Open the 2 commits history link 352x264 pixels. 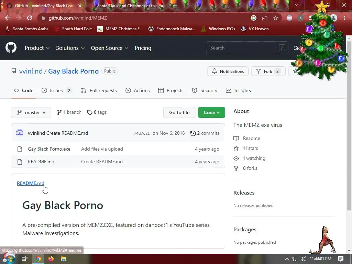pos(205,133)
